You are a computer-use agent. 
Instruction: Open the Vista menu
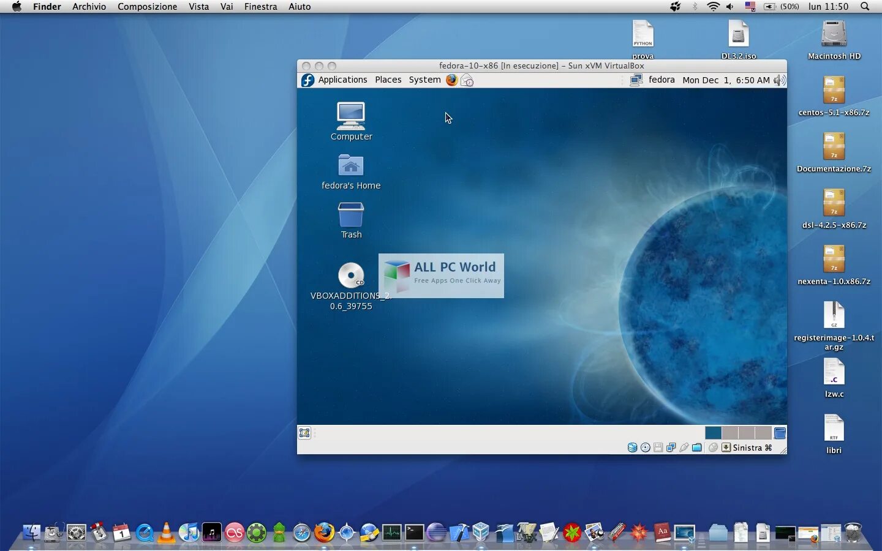198,7
